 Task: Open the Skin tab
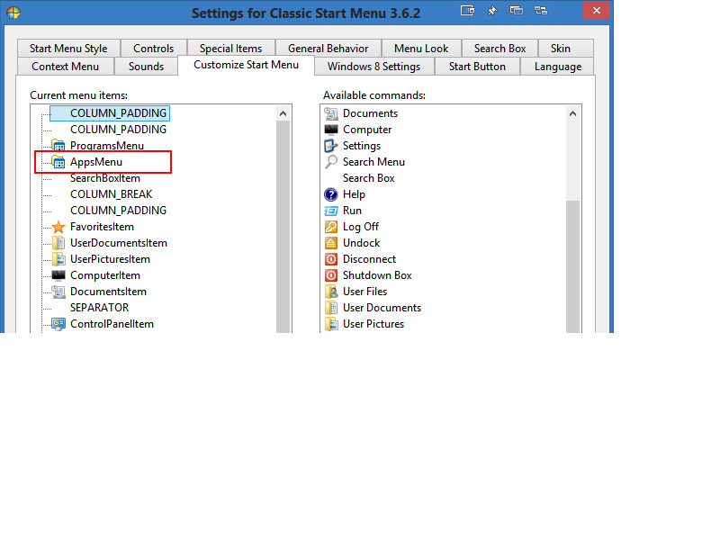tap(560, 49)
